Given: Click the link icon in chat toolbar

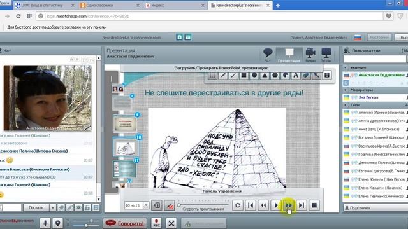Looking at the screenshot, I should point(69,208).
